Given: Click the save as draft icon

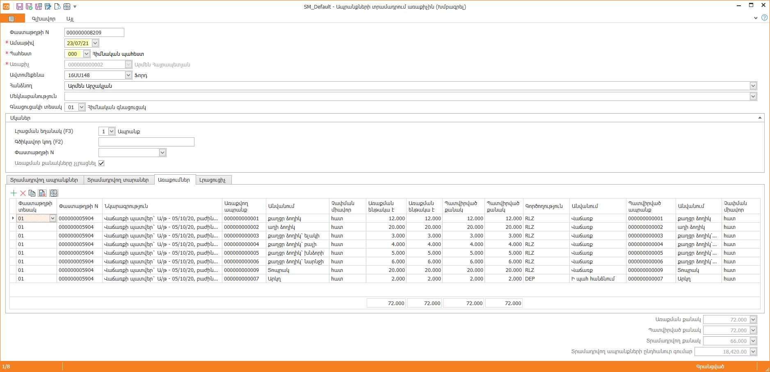Looking at the screenshot, I should click(48, 7).
